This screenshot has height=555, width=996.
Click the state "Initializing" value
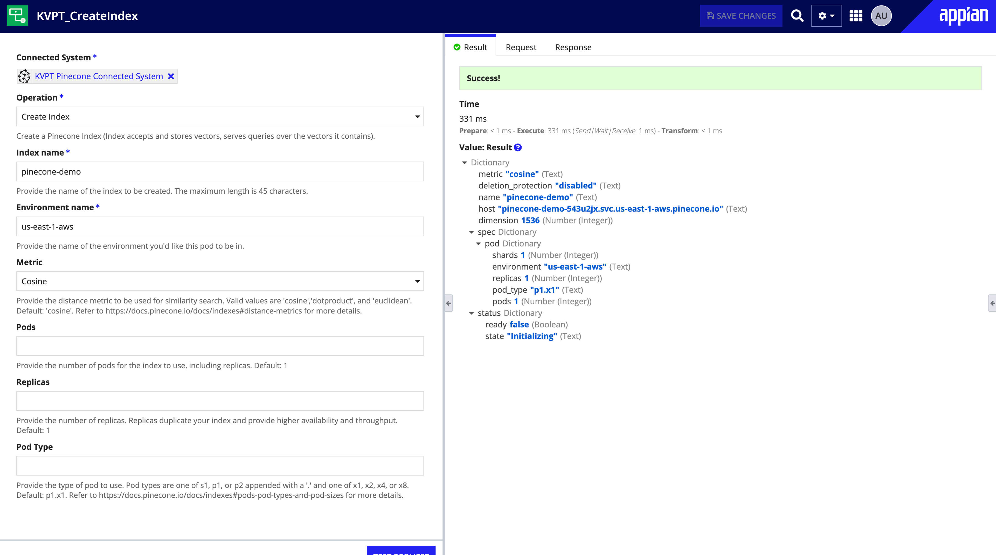click(x=532, y=336)
